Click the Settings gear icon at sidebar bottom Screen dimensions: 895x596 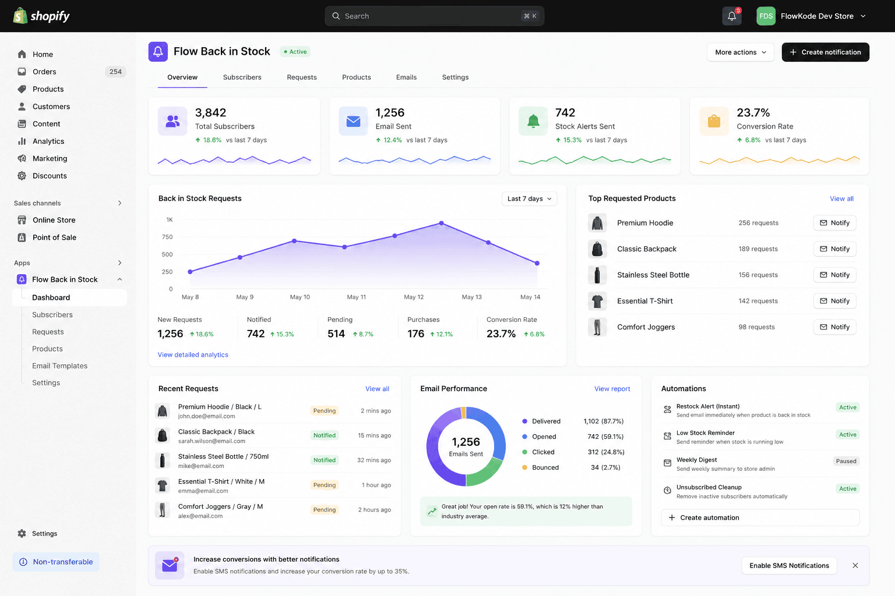22,534
